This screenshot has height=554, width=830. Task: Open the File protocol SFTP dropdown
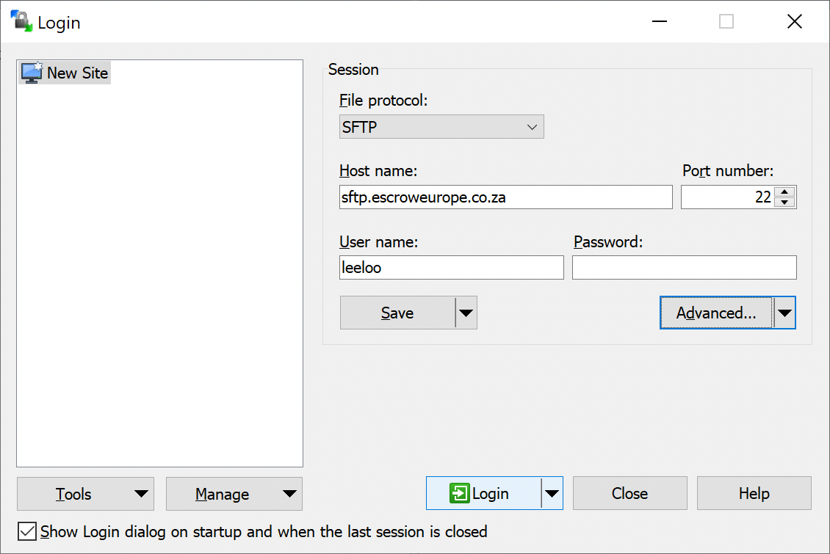[x=441, y=127]
